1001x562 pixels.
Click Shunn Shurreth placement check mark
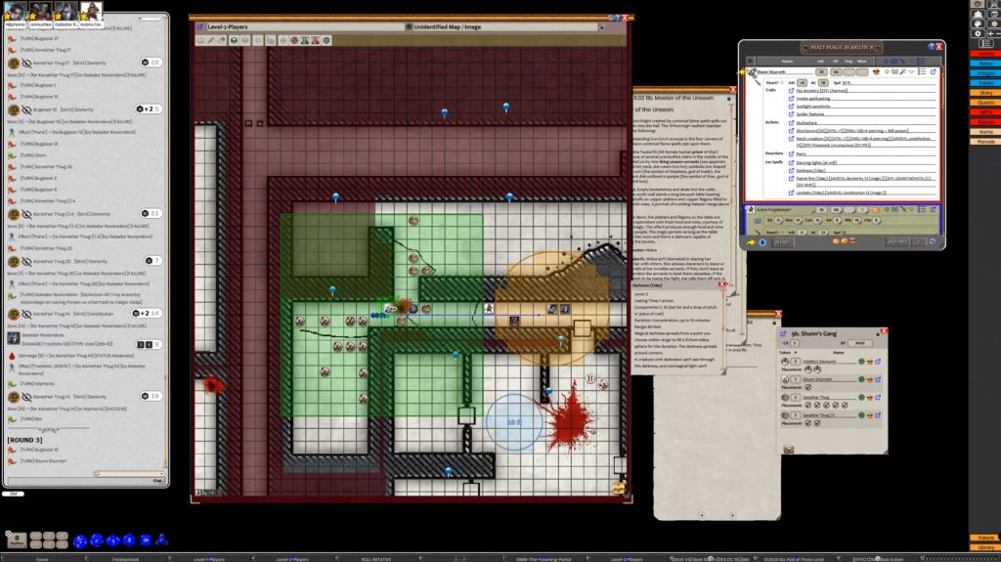click(x=808, y=387)
